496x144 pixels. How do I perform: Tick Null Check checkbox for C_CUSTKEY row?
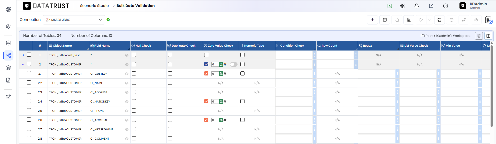(134, 73)
